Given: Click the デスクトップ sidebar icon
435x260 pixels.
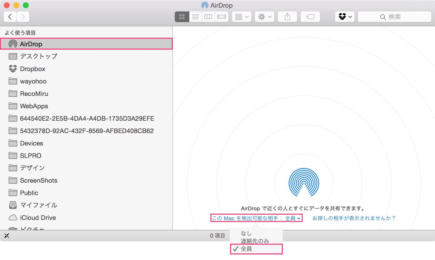Looking at the screenshot, I should click(x=13, y=56).
